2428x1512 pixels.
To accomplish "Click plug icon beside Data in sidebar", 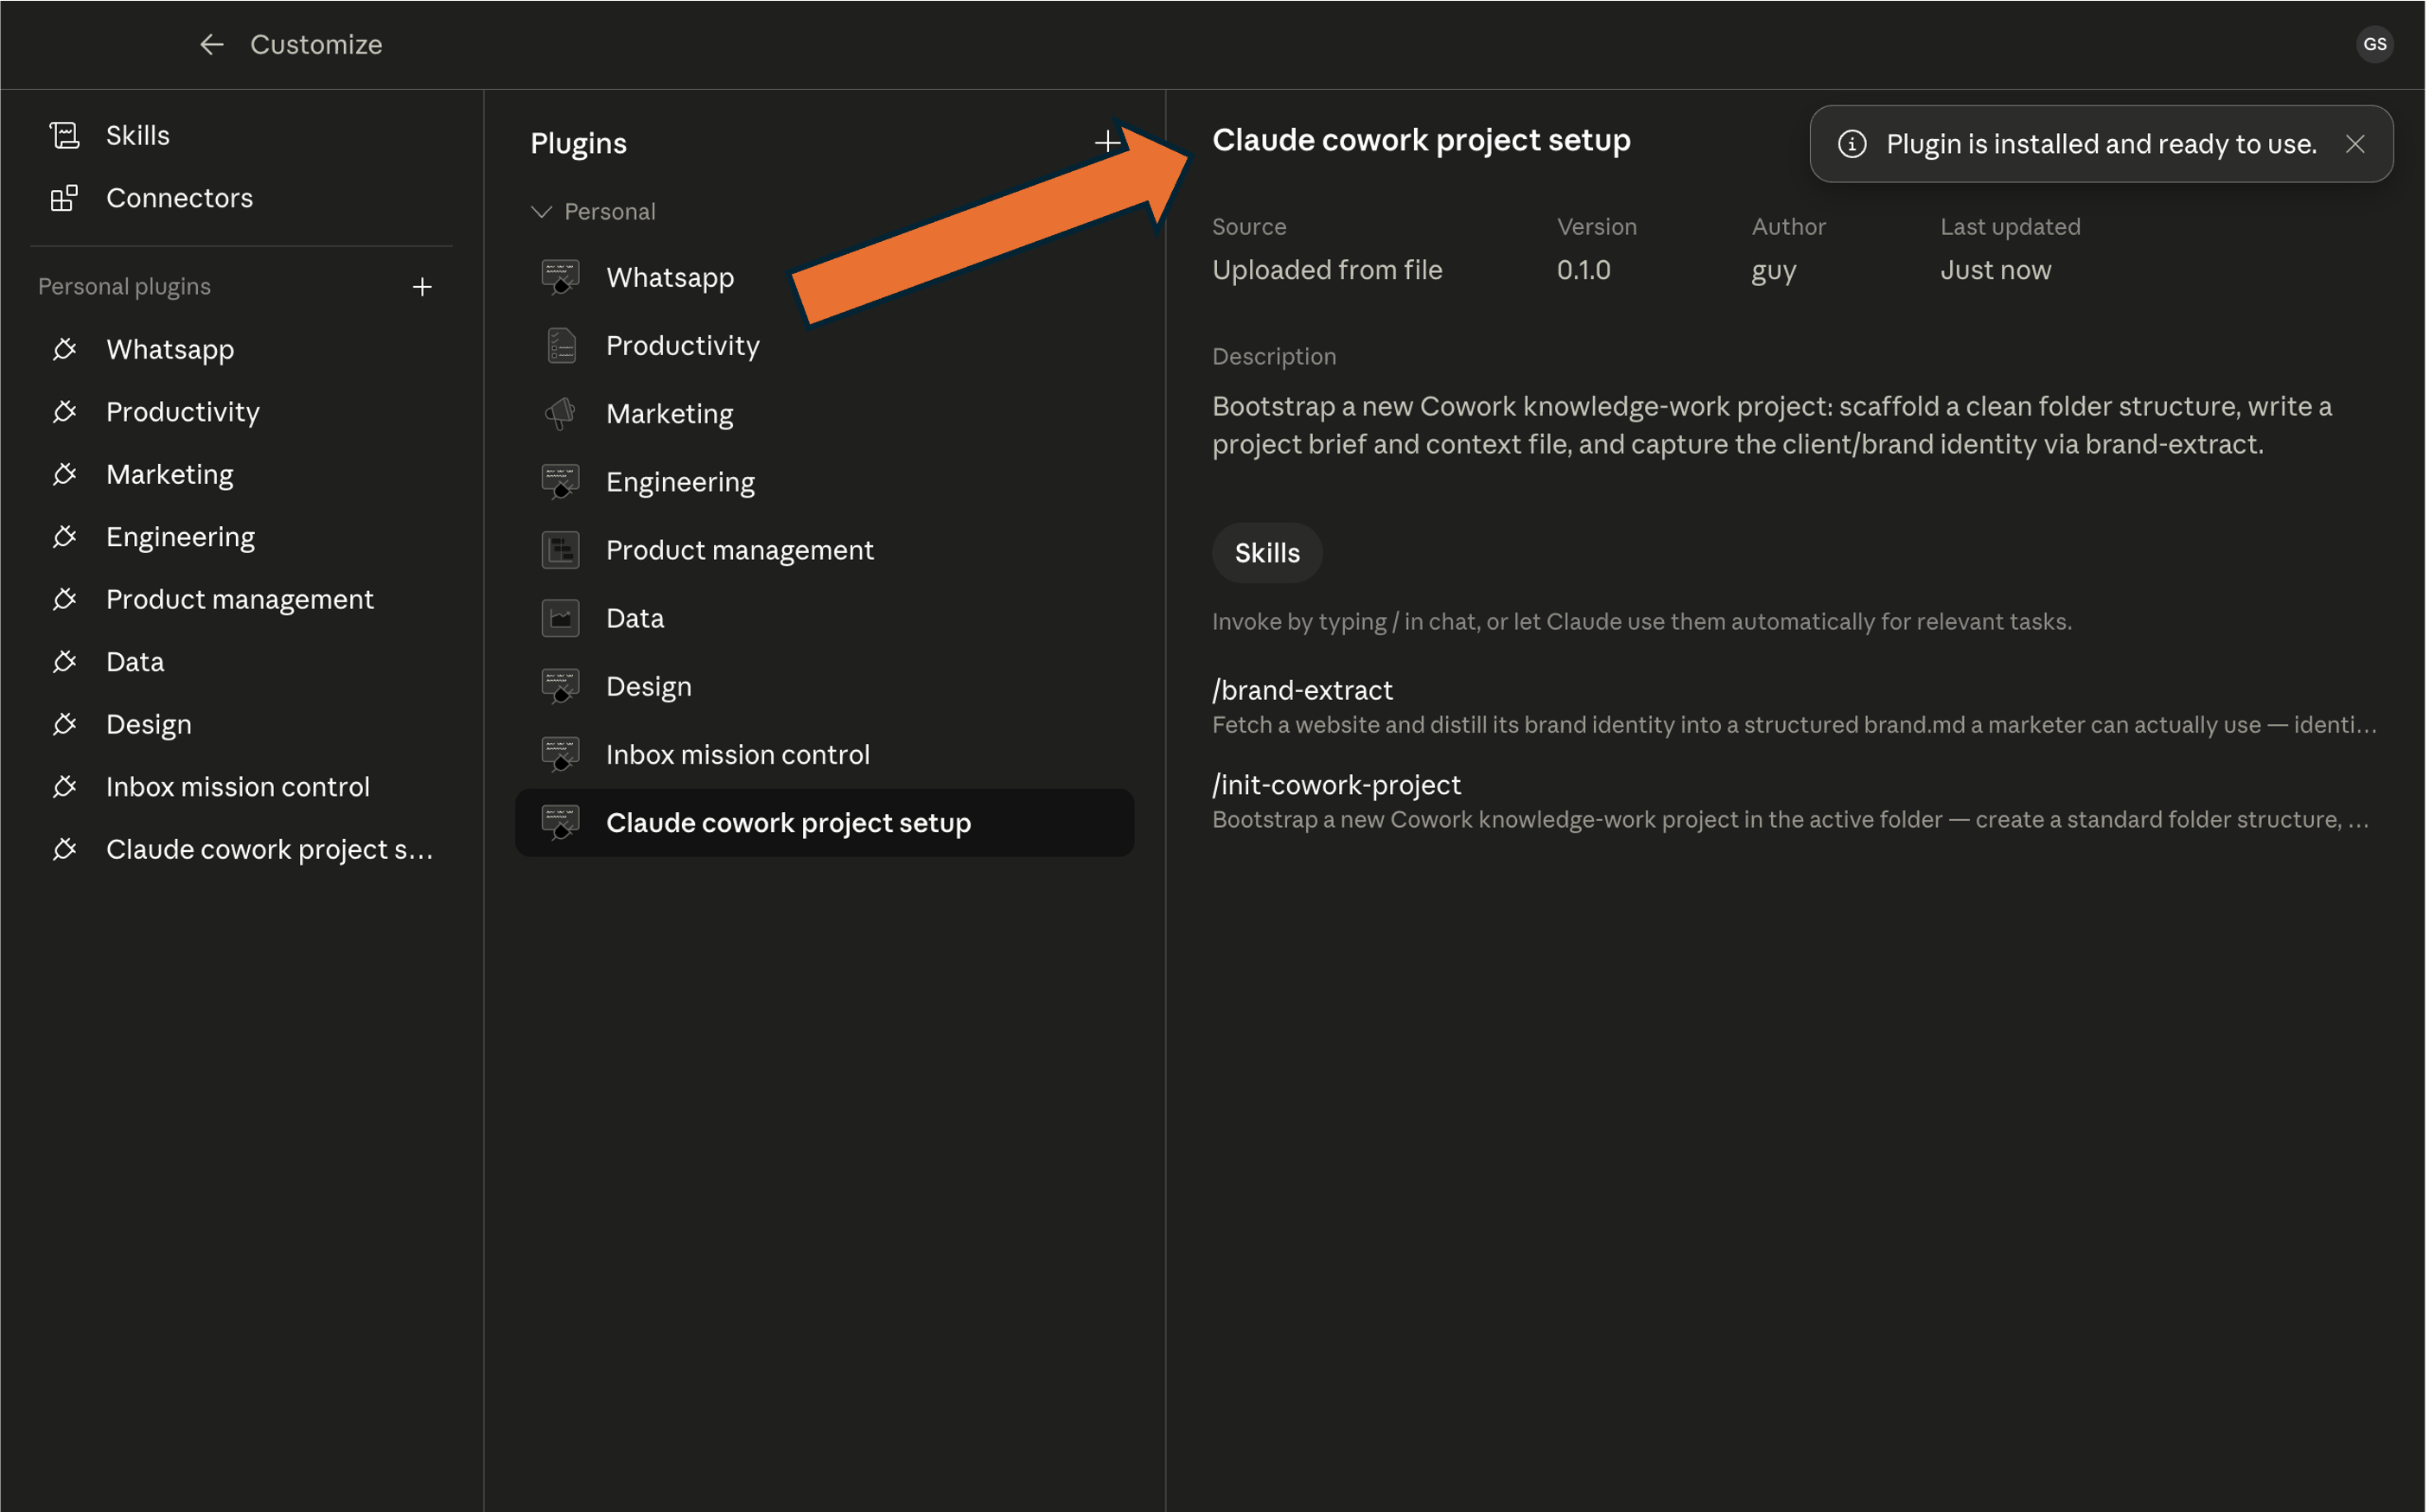I will coord(65,662).
